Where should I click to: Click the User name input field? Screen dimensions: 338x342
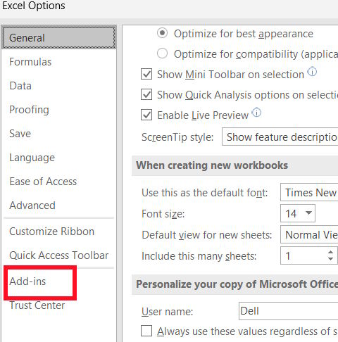(288, 311)
